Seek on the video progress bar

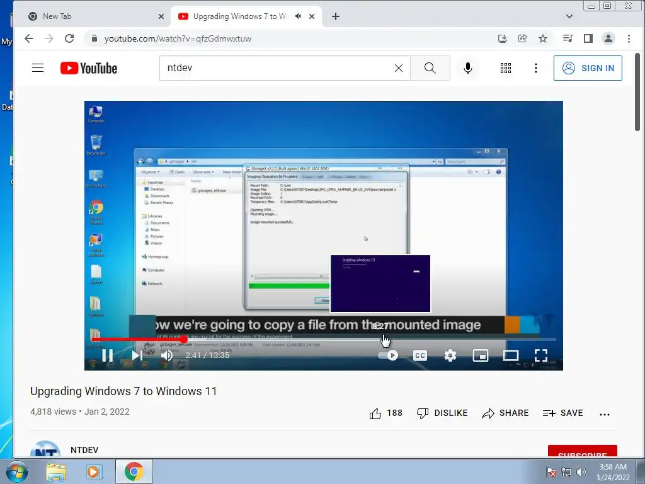click(x=324, y=340)
